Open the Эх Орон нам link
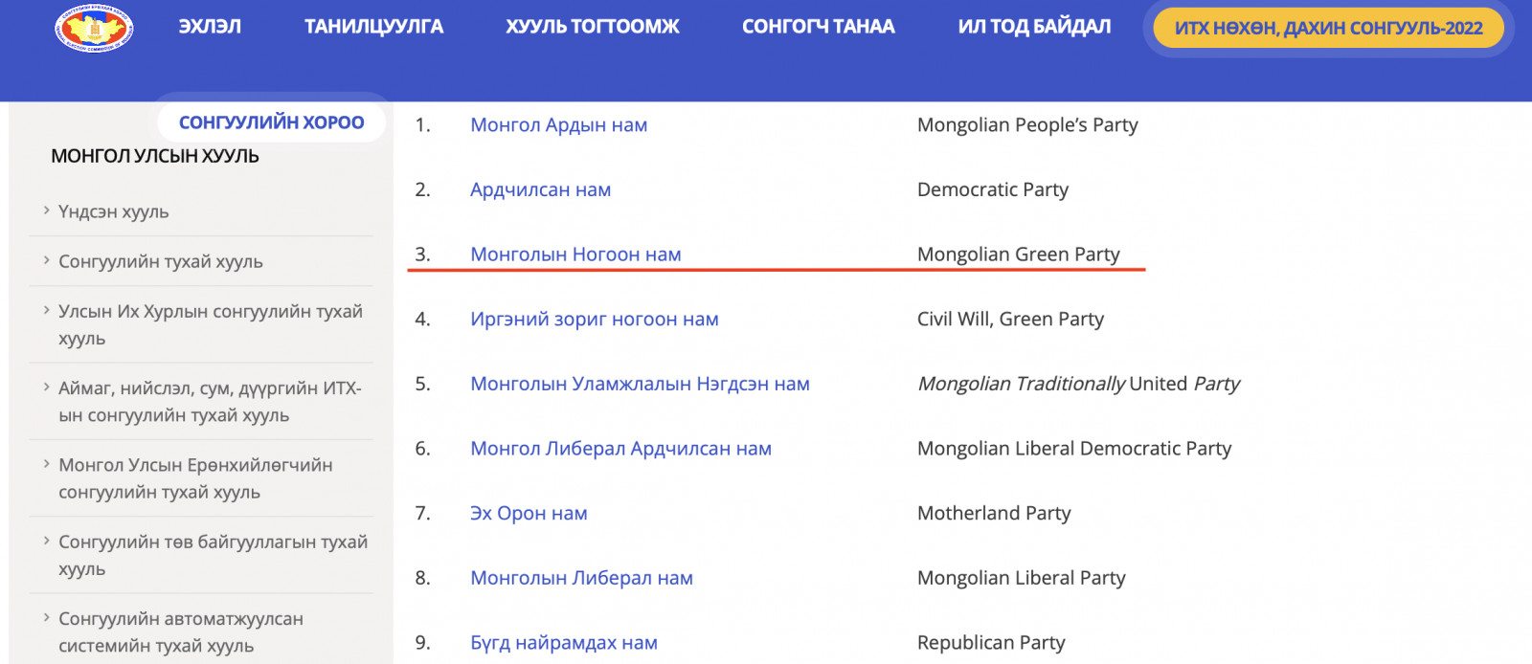Viewport: 1532px width, 664px height. coord(529,513)
